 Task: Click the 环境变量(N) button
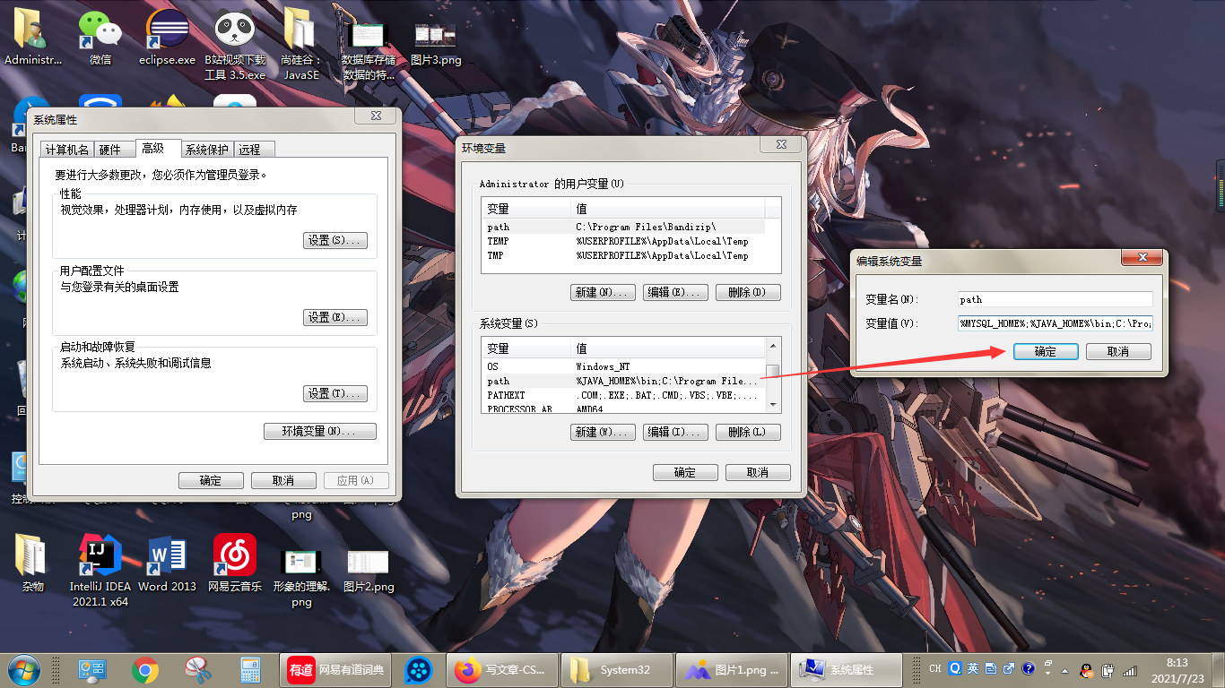click(x=320, y=432)
